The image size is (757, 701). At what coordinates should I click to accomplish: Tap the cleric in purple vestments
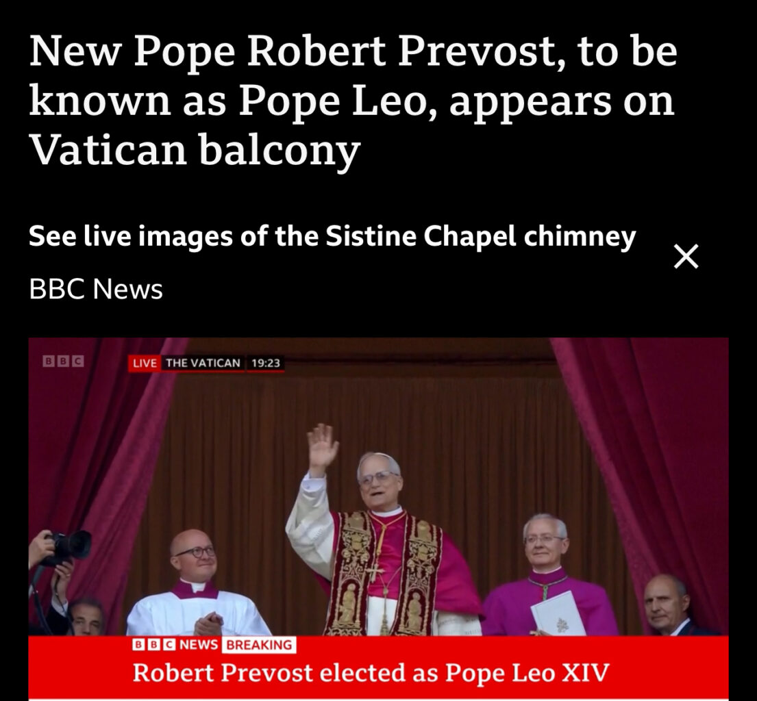[549, 577]
